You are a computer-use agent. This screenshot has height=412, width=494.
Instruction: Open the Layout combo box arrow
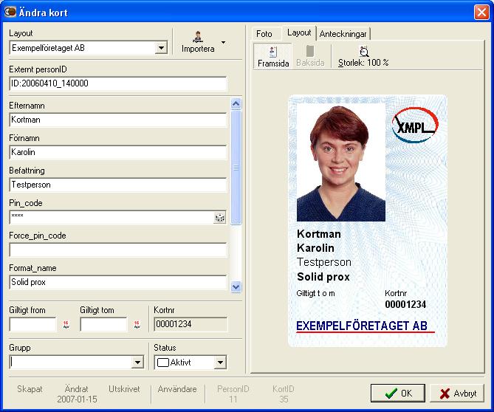[x=161, y=48]
